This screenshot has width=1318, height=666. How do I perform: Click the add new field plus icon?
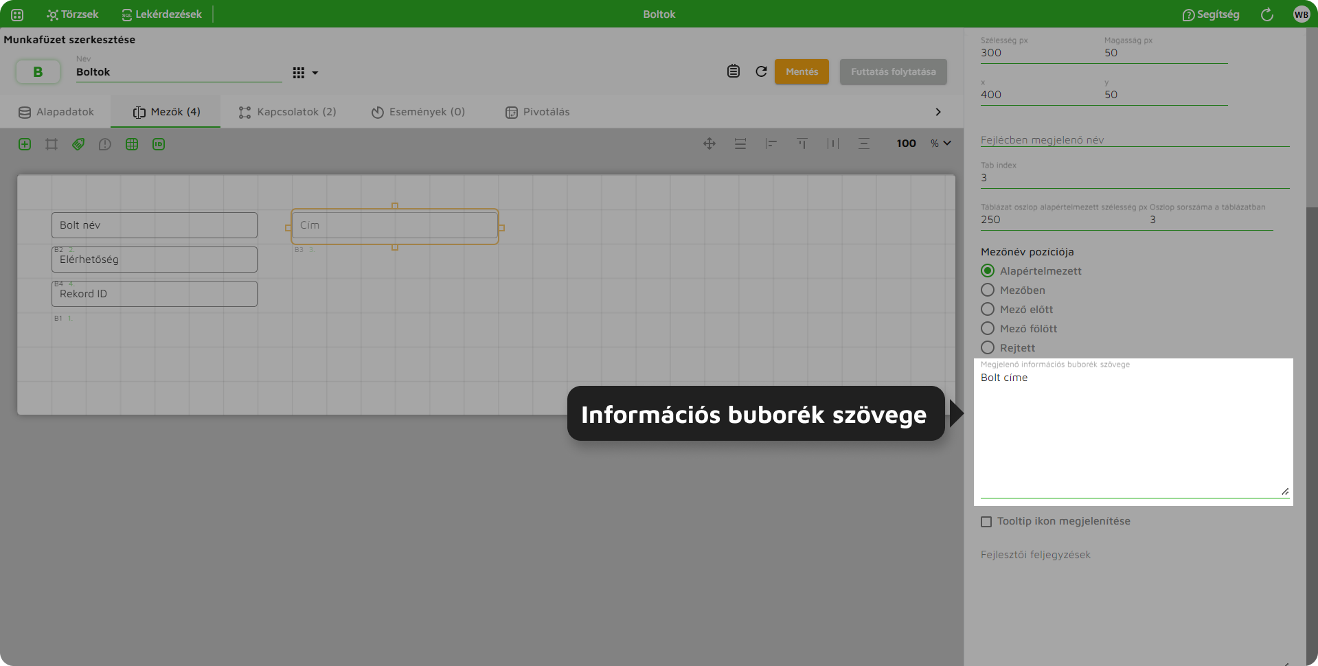pyautogui.click(x=25, y=144)
